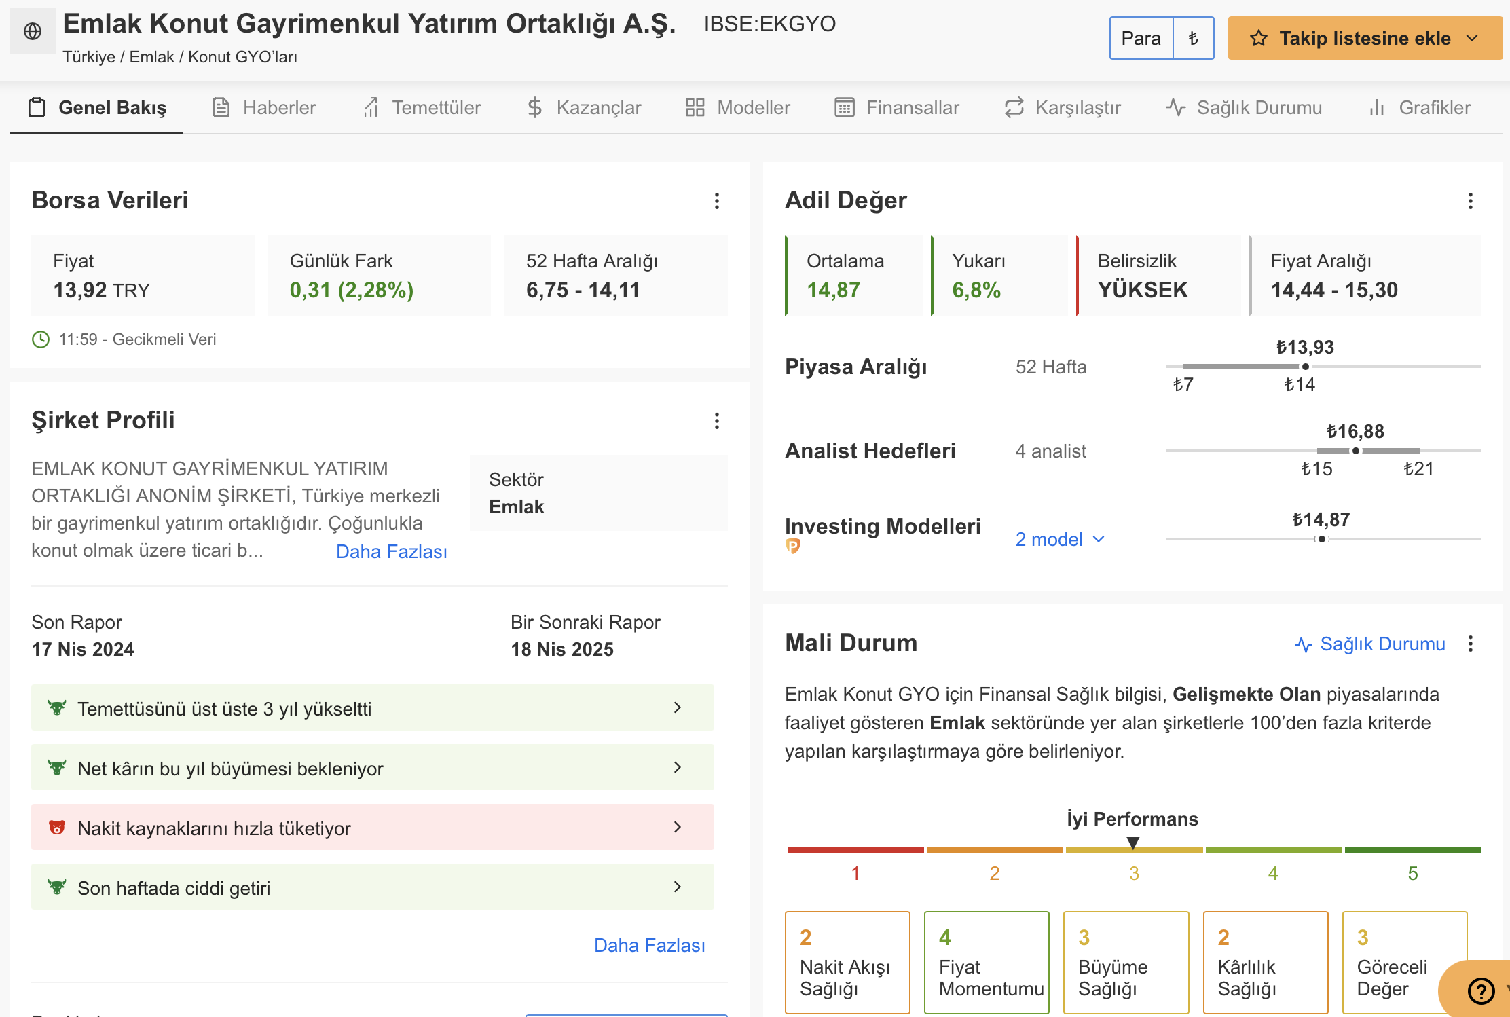Click the Türkiye breadcrumb link
The width and height of the screenshot is (1510, 1017).
88,57
